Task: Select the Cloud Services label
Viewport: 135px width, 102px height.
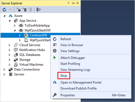Action: click(x=30, y=45)
